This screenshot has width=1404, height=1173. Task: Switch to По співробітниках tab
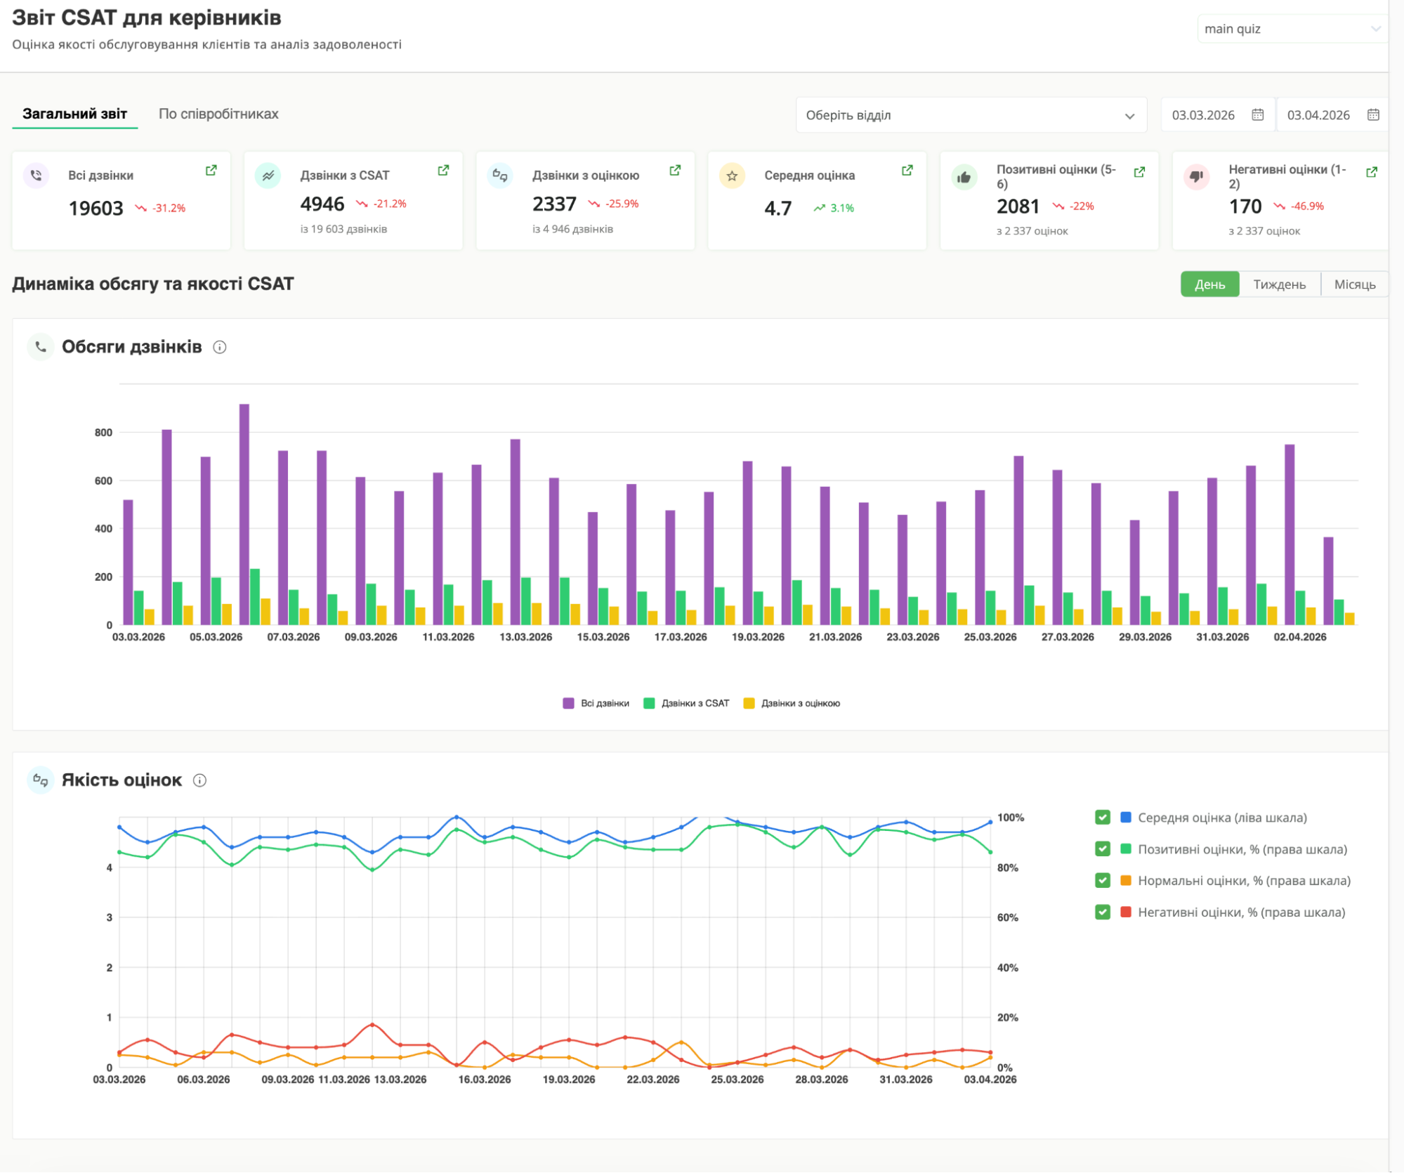pos(218,114)
